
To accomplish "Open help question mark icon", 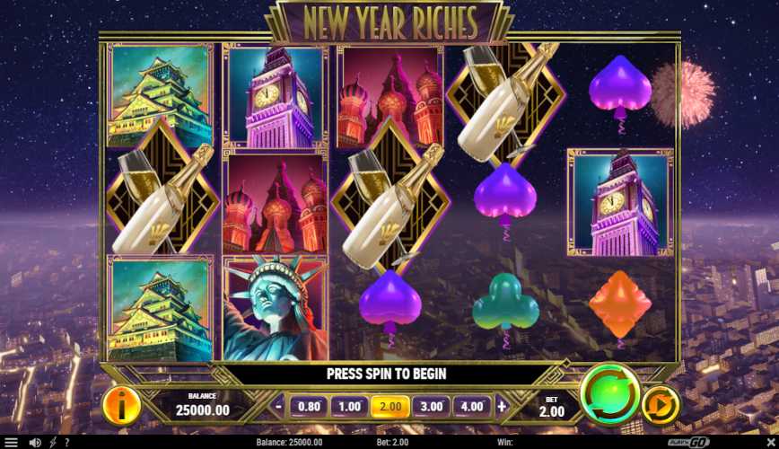I will [x=66, y=442].
